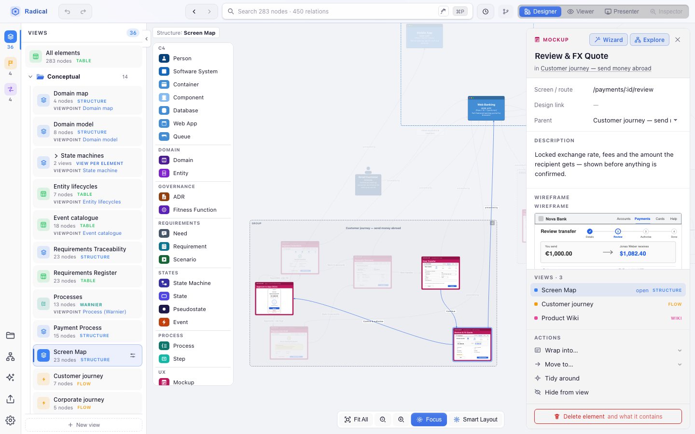
Task: Click the export share icon in left rail
Action: [10, 399]
